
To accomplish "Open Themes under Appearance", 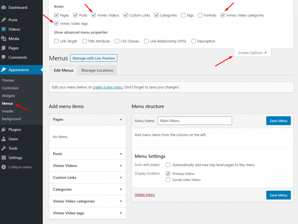I will (x=8, y=80).
